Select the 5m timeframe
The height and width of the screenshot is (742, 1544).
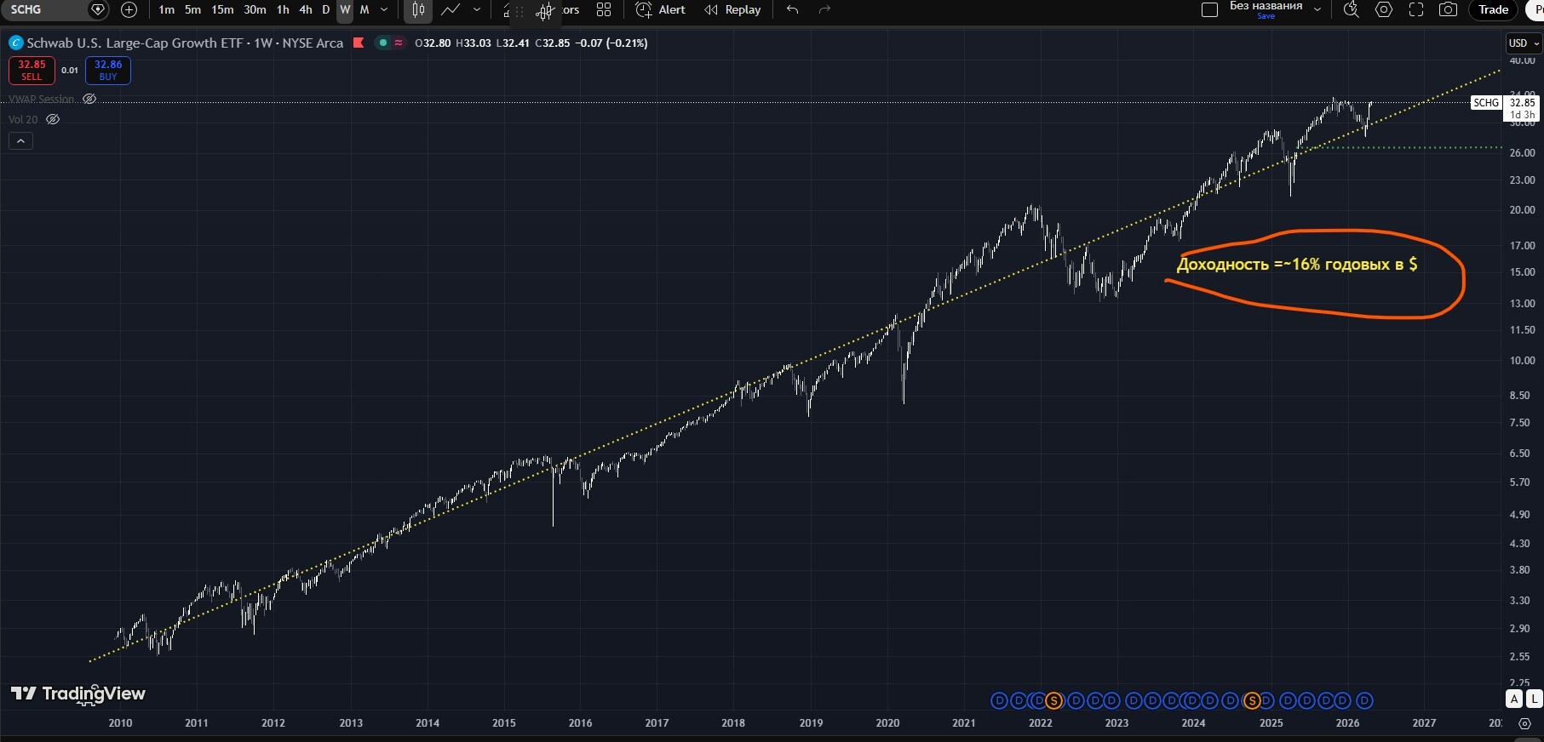coord(193,9)
